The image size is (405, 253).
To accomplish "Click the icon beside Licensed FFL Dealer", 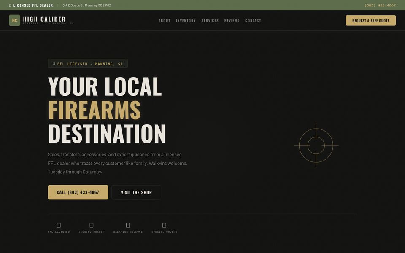I will pos(10,5).
